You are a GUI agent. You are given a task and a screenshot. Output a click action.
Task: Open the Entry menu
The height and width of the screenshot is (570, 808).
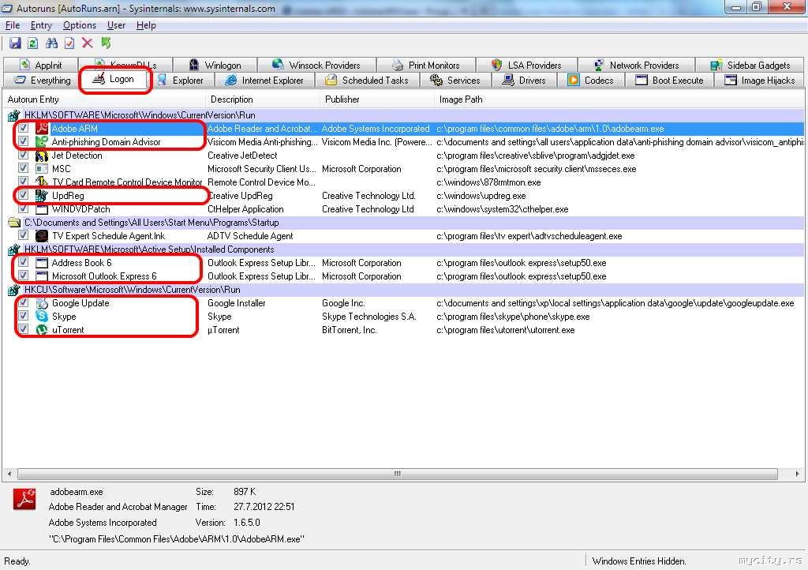click(x=41, y=25)
